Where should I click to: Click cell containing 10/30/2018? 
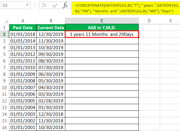coord(51,128)
